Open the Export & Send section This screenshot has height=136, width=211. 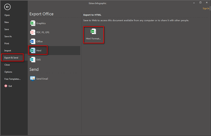(11, 57)
